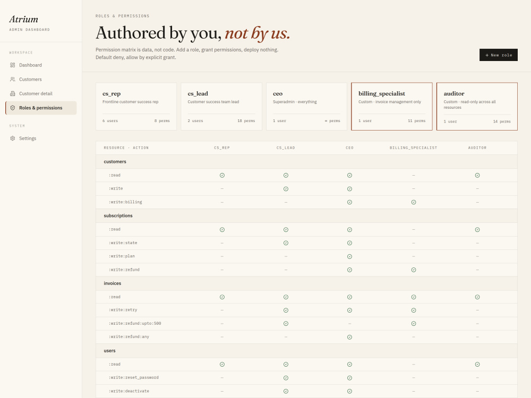Click check for invoices :write:retry under billing_specialist
The image size is (531, 398).
coord(414,310)
